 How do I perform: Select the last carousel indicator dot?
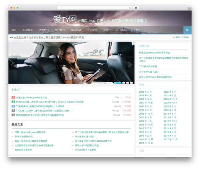coord(132,83)
